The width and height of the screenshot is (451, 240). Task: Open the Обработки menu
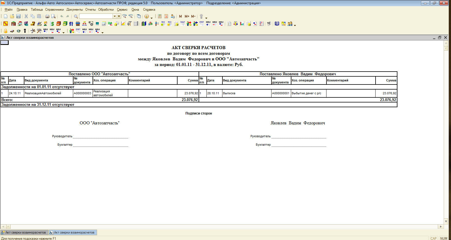point(106,10)
